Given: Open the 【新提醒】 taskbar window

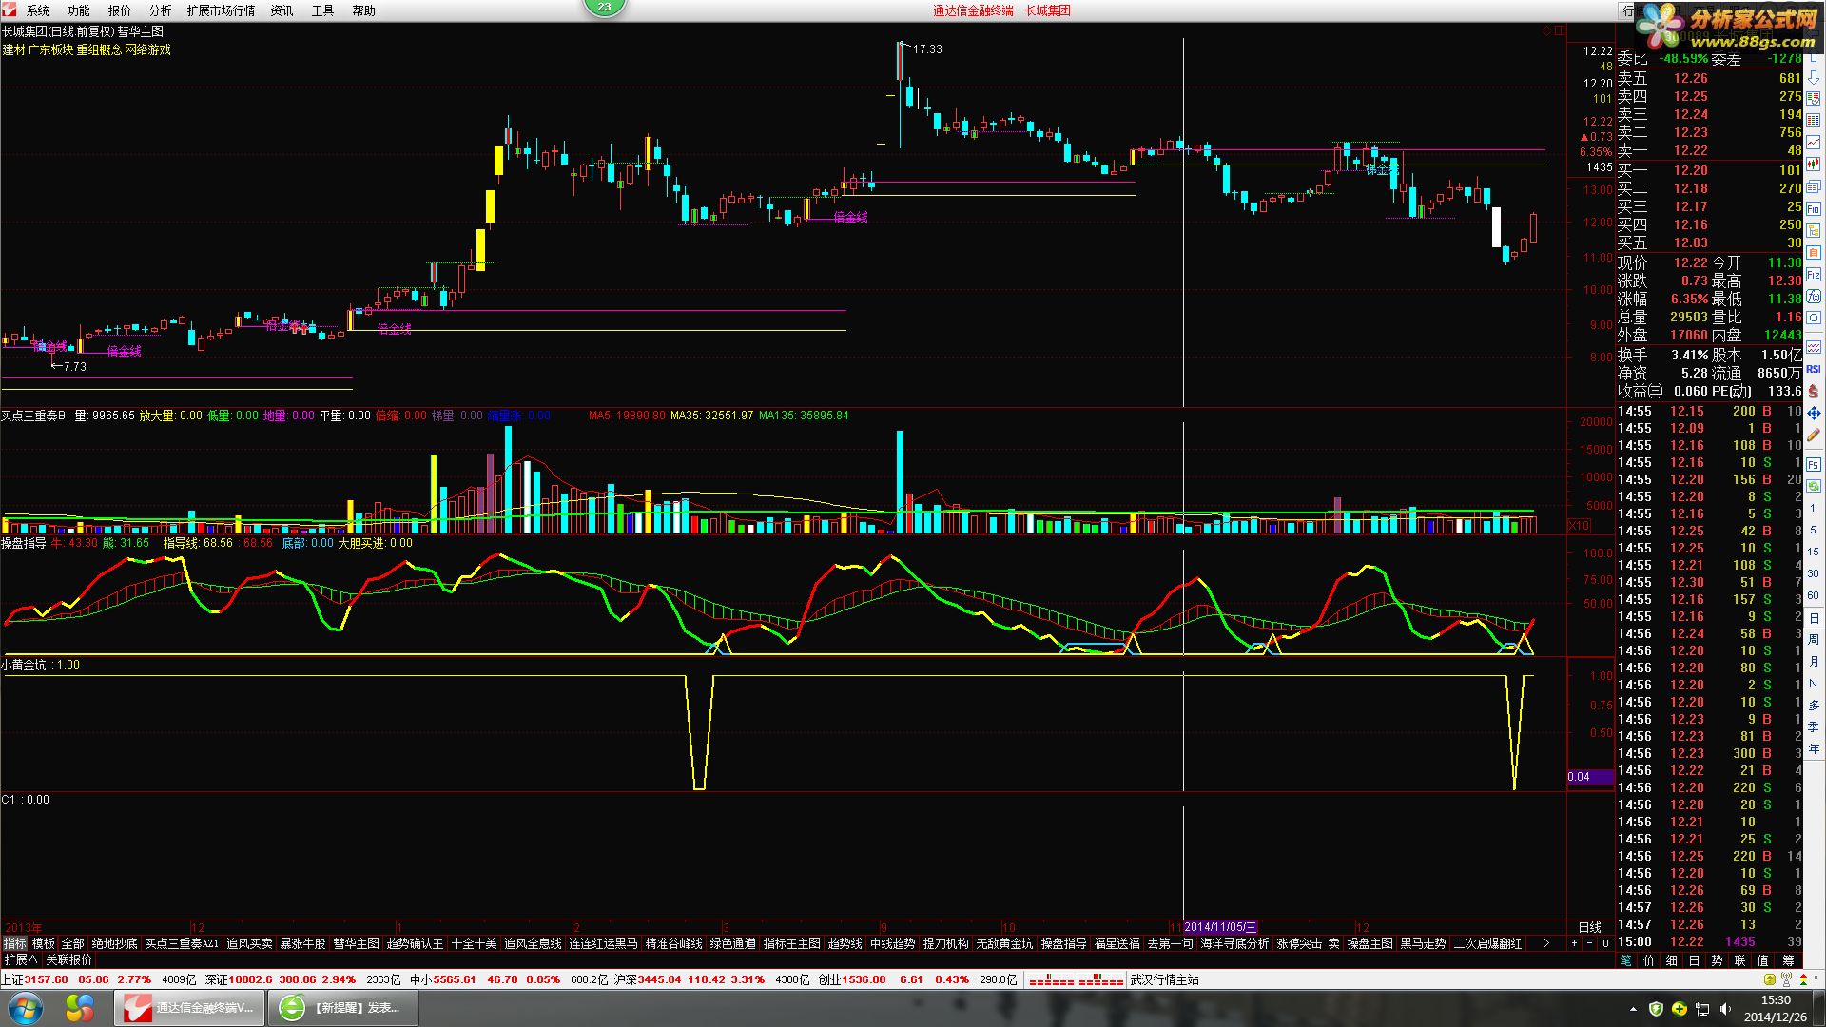Looking at the screenshot, I should pos(342,1008).
